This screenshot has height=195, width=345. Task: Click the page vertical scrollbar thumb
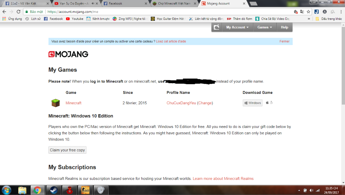tap(343, 66)
